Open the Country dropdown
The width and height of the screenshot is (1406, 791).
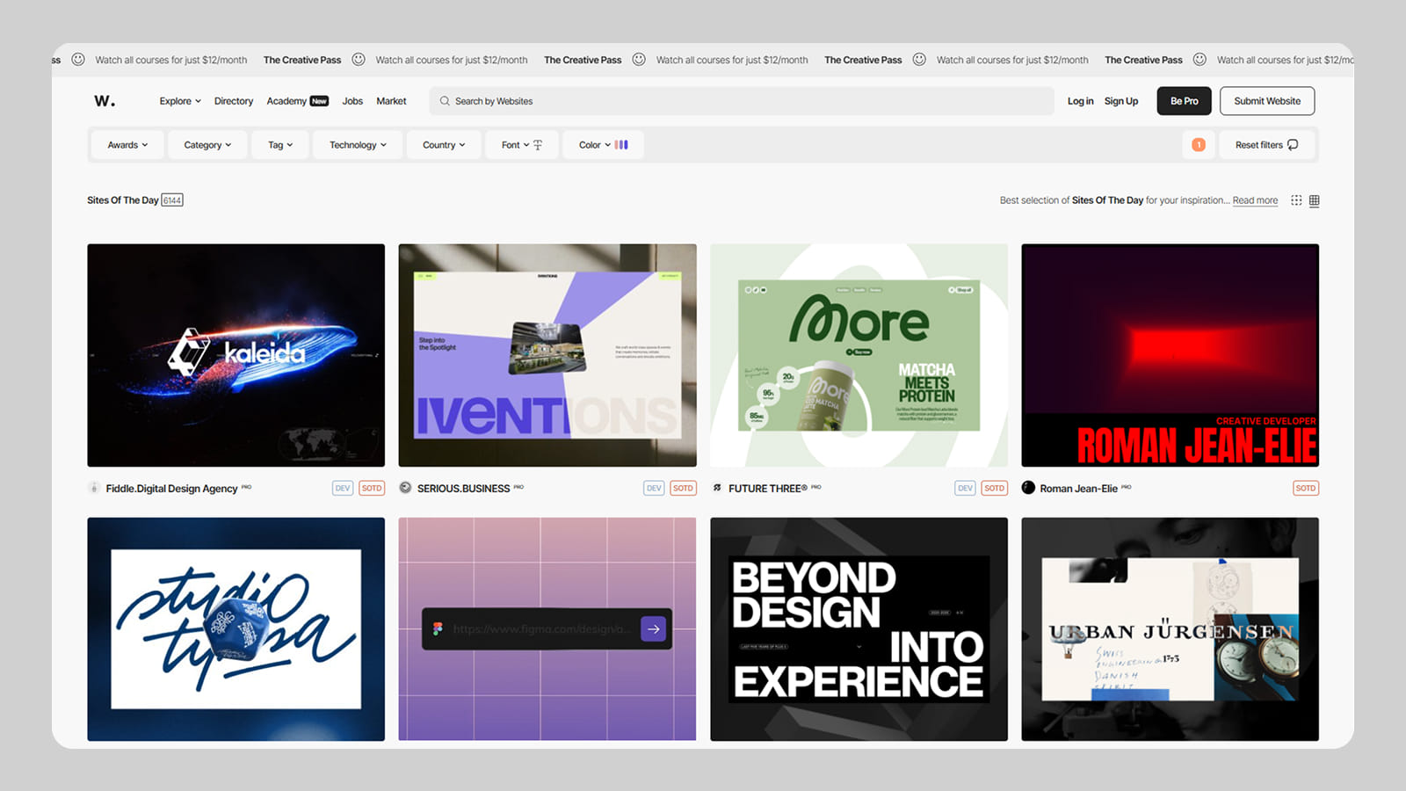[443, 144]
